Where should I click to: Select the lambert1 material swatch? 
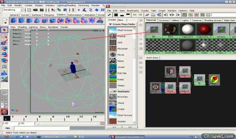(188, 46)
